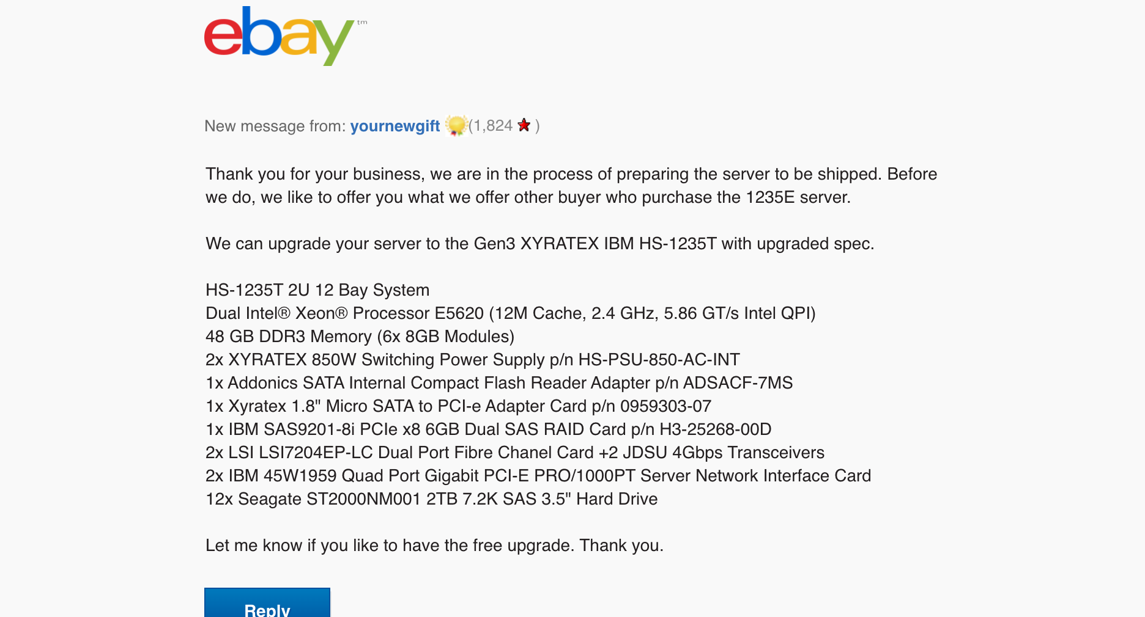Image resolution: width=1145 pixels, height=617 pixels.
Task: Click the IBM SAS9201-8i RAID Card line
Action: click(489, 429)
